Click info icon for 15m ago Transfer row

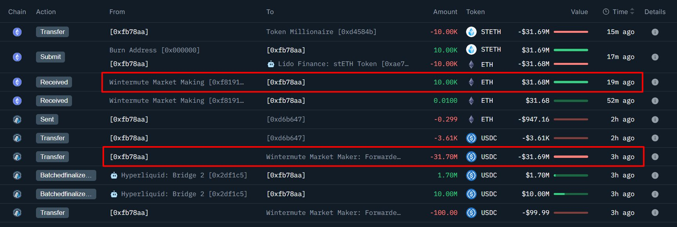tap(655, 32)
